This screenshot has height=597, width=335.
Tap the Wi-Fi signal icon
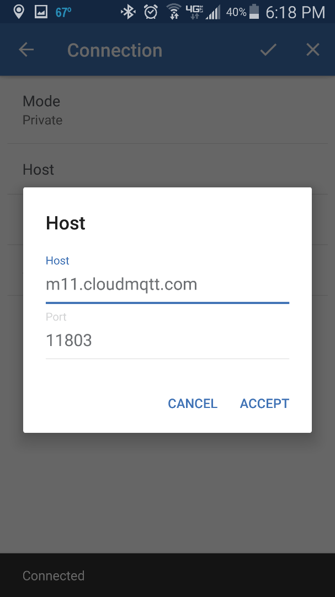click(x=173, y=11)
